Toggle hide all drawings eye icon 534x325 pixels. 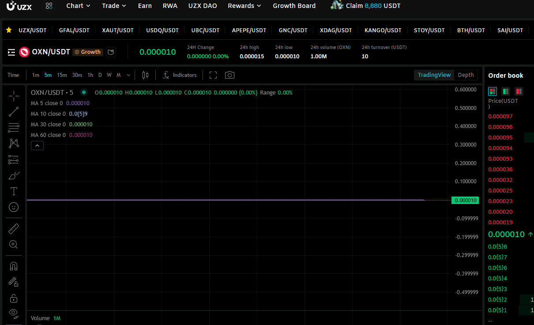[13, 313]
